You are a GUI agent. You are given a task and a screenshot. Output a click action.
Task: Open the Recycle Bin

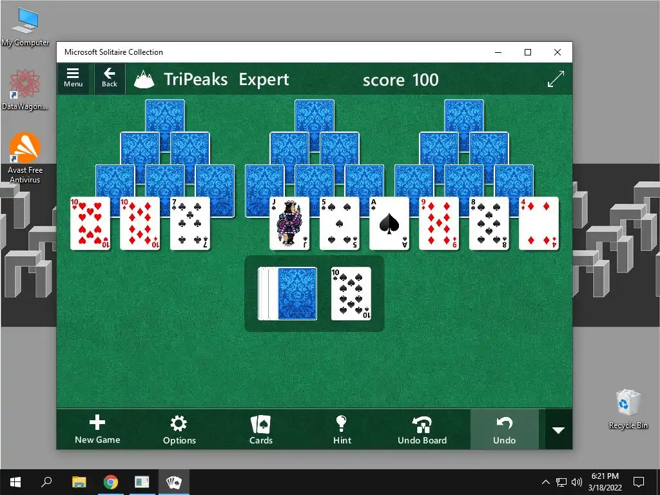point(628,409)
